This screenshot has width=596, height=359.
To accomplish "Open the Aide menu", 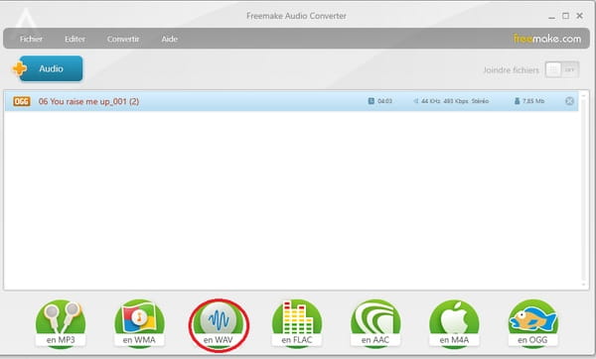I will click(169, 39).
